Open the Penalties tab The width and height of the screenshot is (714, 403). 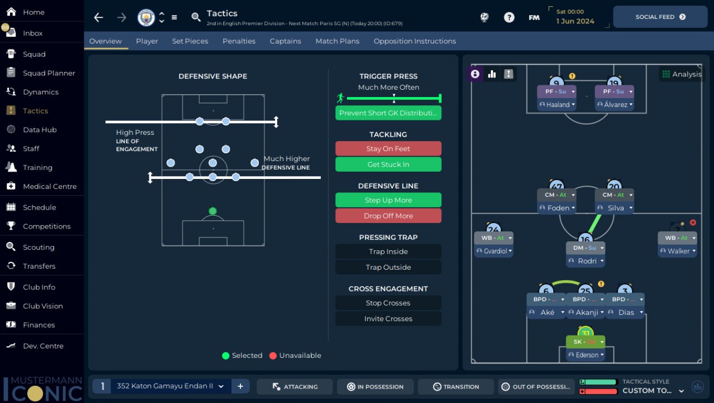pos(239,41)
